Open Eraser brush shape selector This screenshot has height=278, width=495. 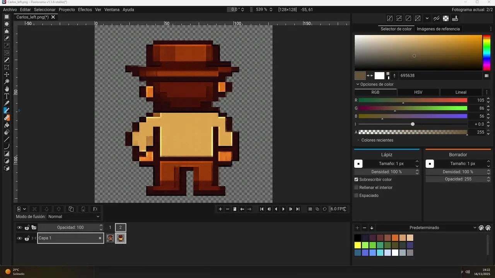coord(430,164)
